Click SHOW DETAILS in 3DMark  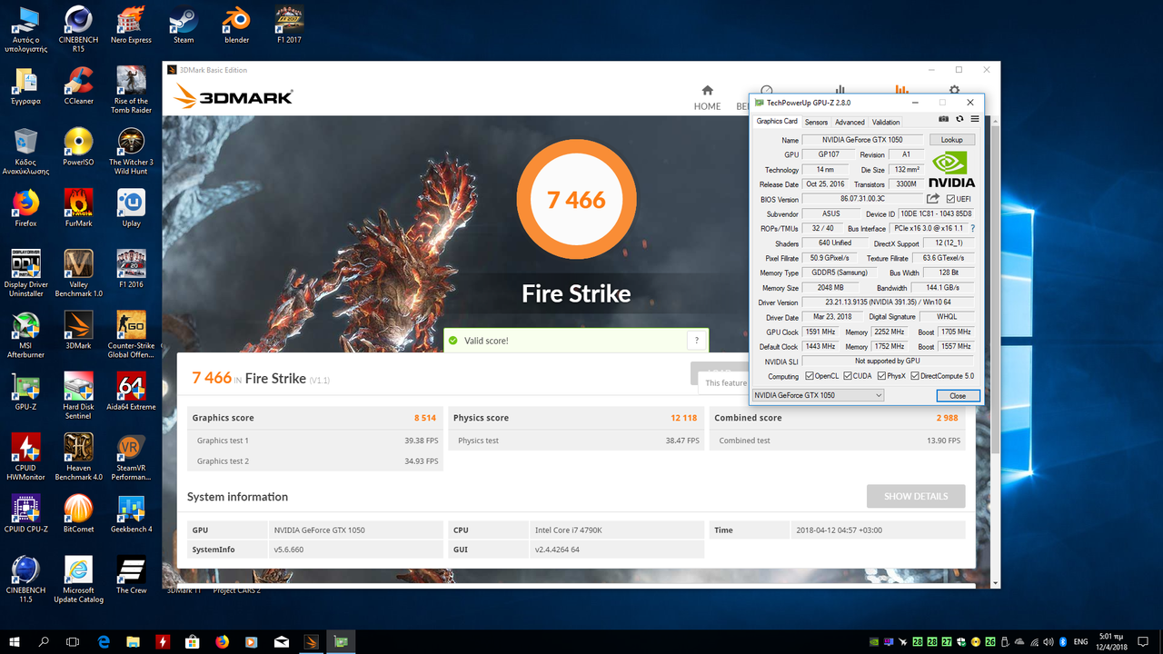pyautogui.click(x=916, y=496)
